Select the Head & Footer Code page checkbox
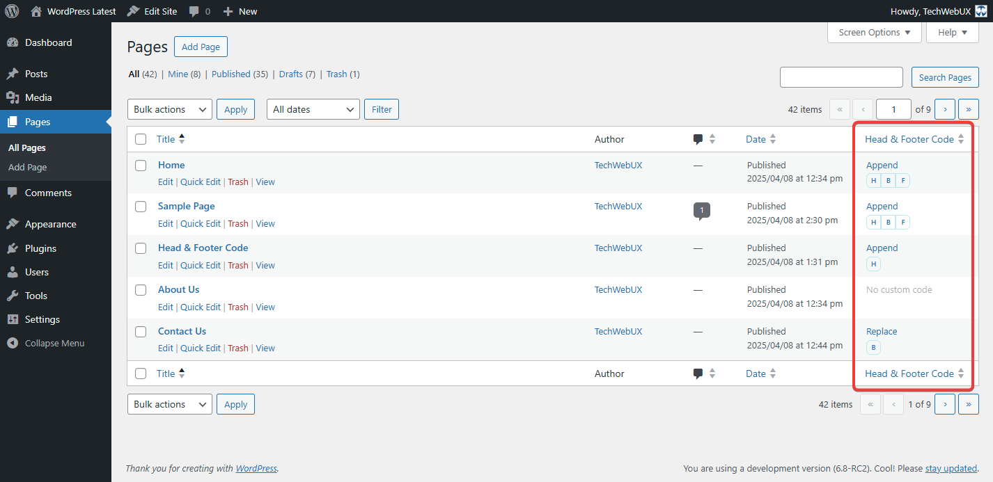This screenshot has width=993, height=482. pos(141,248)
